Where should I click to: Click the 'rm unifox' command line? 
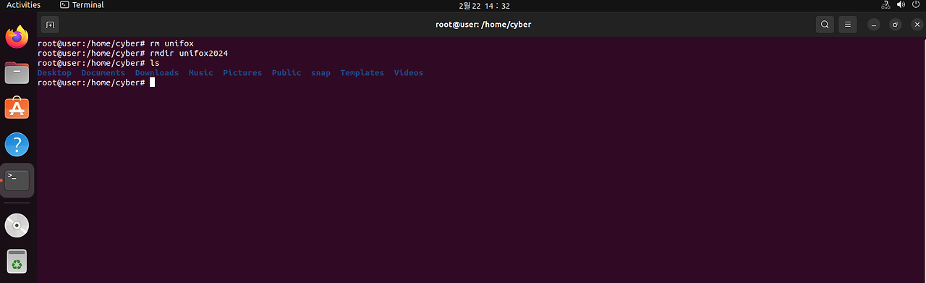pyautogui.click(x=116, y=43)
